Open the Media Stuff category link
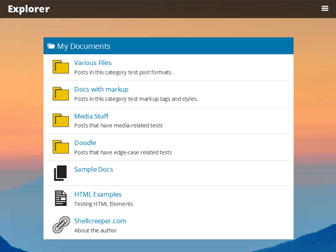336x252 pixels. 91,116
